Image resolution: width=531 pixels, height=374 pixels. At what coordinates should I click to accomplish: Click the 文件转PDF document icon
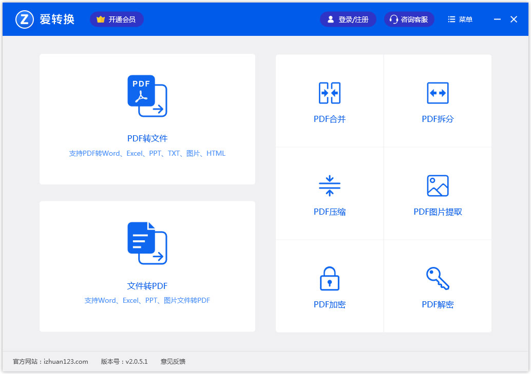(147, 243)
